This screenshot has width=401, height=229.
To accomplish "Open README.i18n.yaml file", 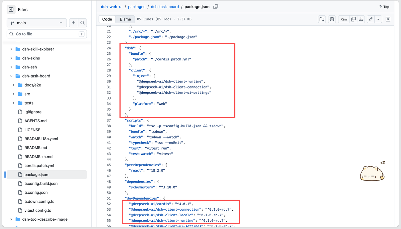I will click(41, 139).
